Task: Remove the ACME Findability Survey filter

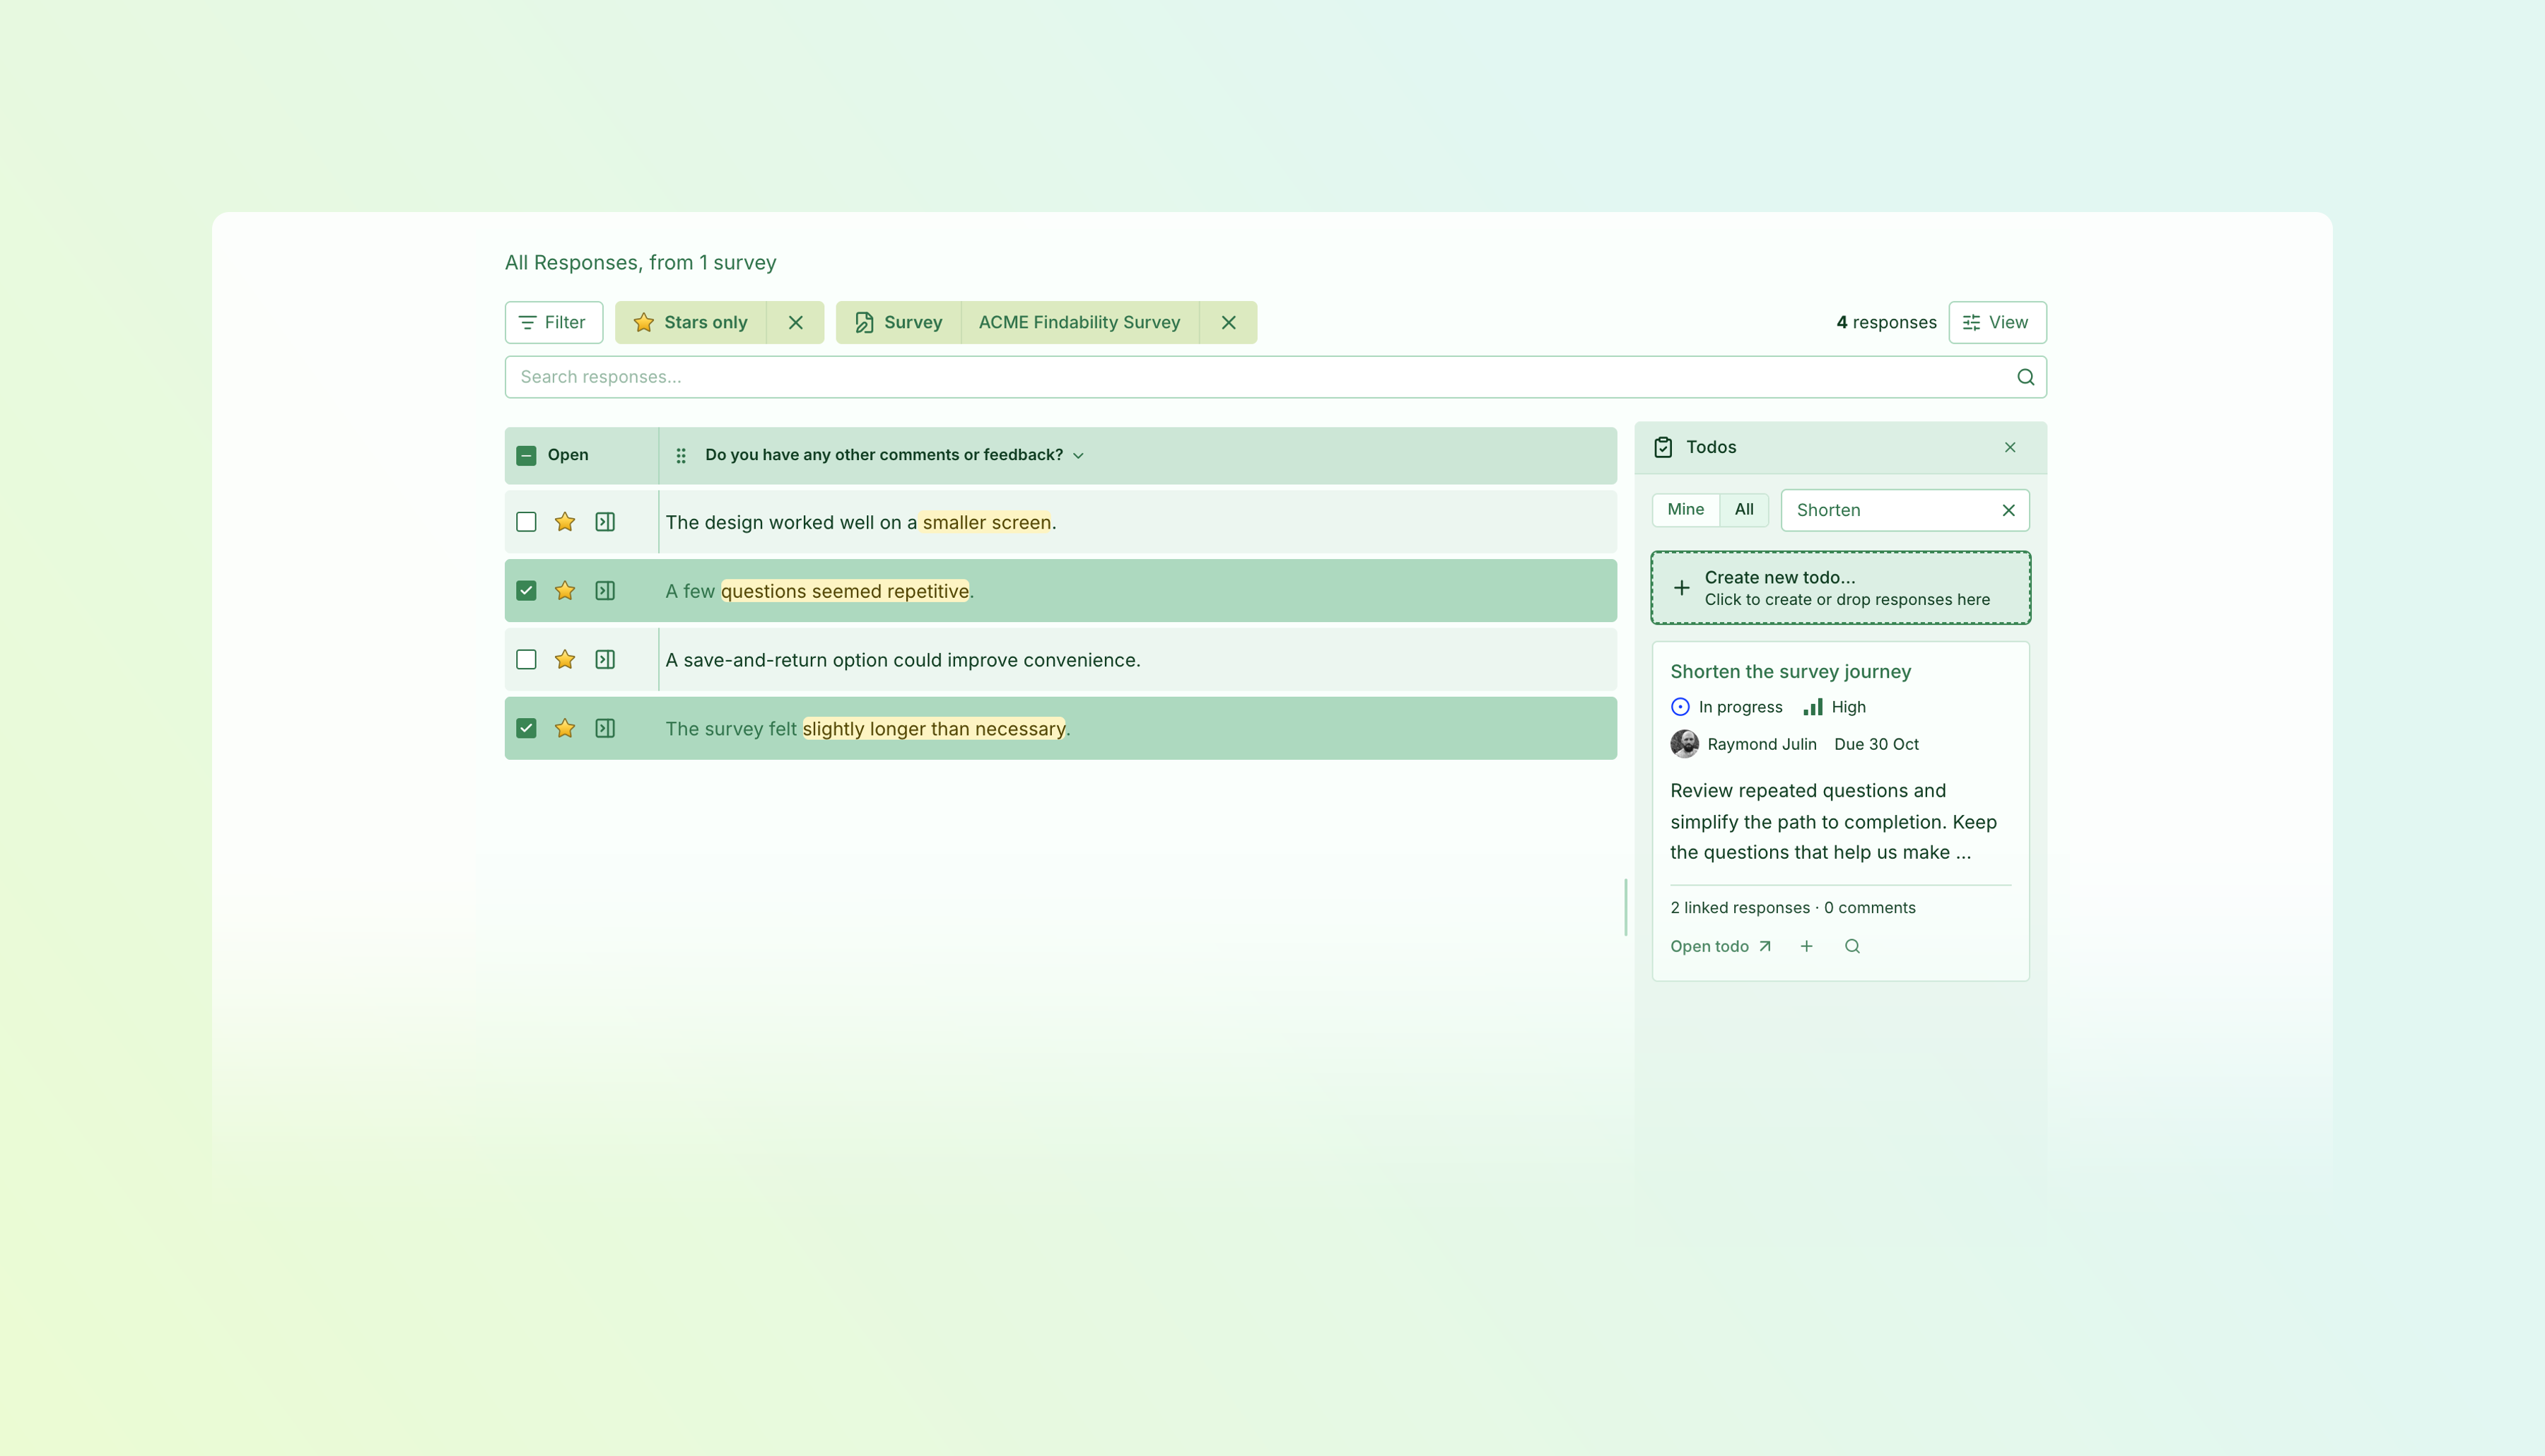Action: point(1228,322)
